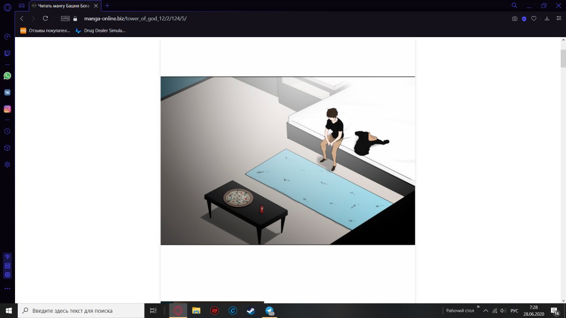Click the scrollbar up arrow
The width and height of the screenshot is (566, 318).
pyautogui.click(x=563, y=40)
